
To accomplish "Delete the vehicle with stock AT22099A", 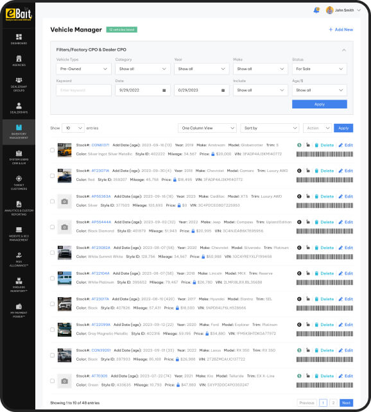I will tap(324, 325).
